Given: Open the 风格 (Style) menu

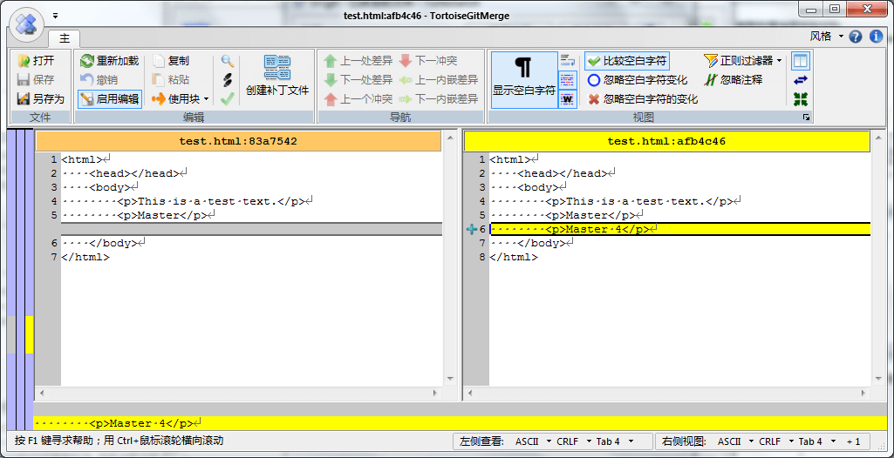Looking at the screenshot, I should (x=826, y=37).
